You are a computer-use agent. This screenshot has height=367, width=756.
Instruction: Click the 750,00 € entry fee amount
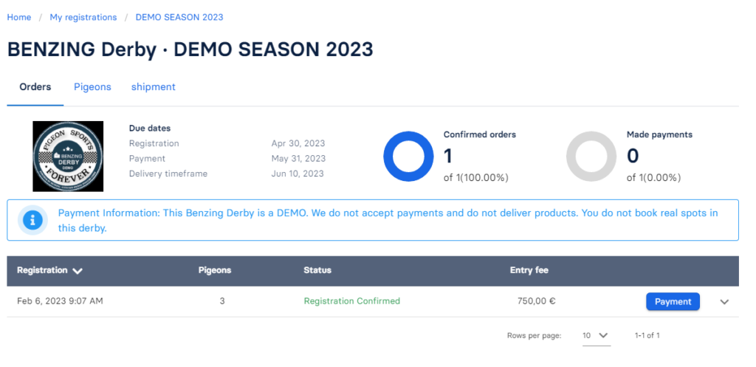click(538, 301)
